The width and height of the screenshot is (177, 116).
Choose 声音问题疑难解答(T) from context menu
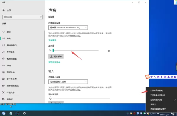(158, 109)
